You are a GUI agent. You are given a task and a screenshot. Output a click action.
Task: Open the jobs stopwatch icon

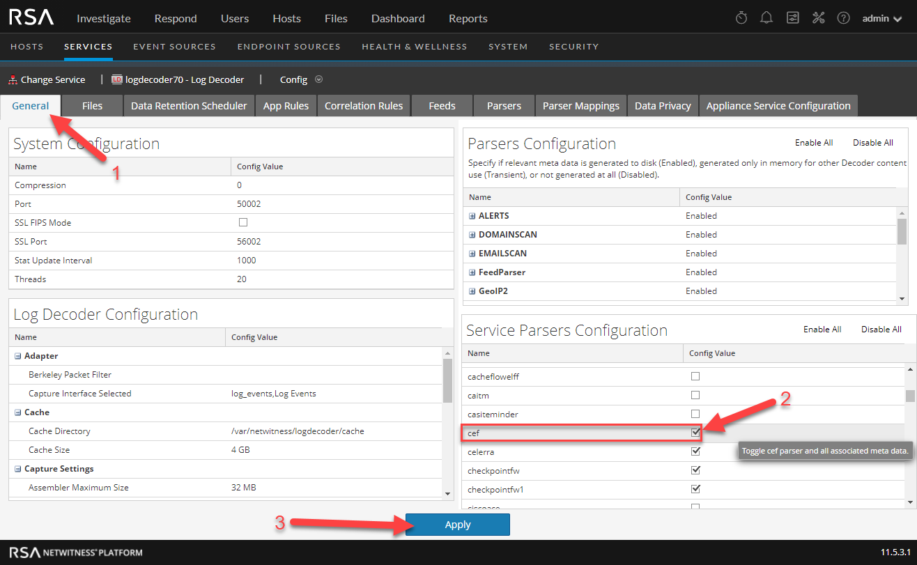click(741, 18)
